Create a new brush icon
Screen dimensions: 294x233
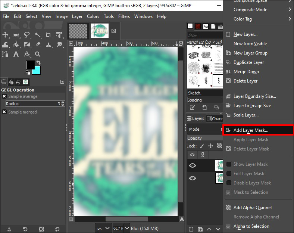coord(204,108)
